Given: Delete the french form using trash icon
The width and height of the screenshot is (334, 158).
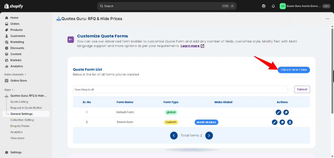Looking at the screenshot, I should [290, 122].
